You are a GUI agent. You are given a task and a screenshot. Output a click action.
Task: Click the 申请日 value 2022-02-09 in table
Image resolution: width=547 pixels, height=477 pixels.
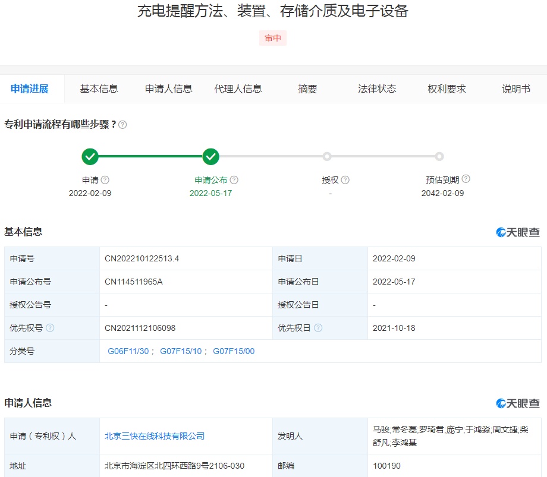(x=394, y=258)
